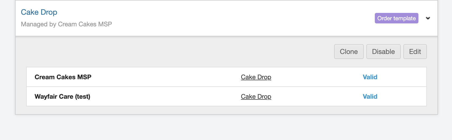Open Cake Drop link in Wayfair Care row
This screenshot has height=140, width=452.
(x=256, y=97)
